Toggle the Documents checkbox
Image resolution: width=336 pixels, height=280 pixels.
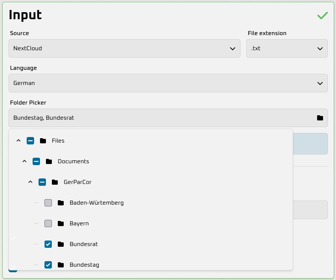point(36,161)
